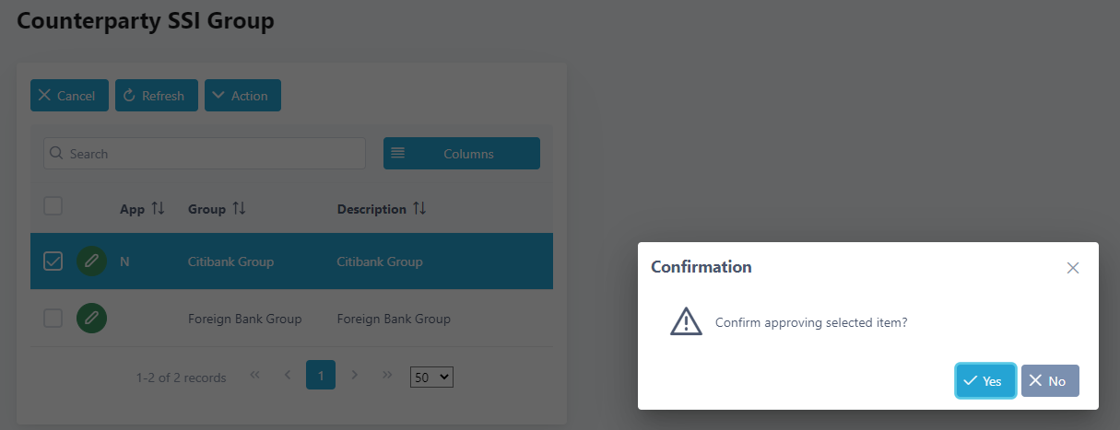Close the Confirmation dialog with the X
This screenshot has height=430, width=1120.
(1072, 268)
